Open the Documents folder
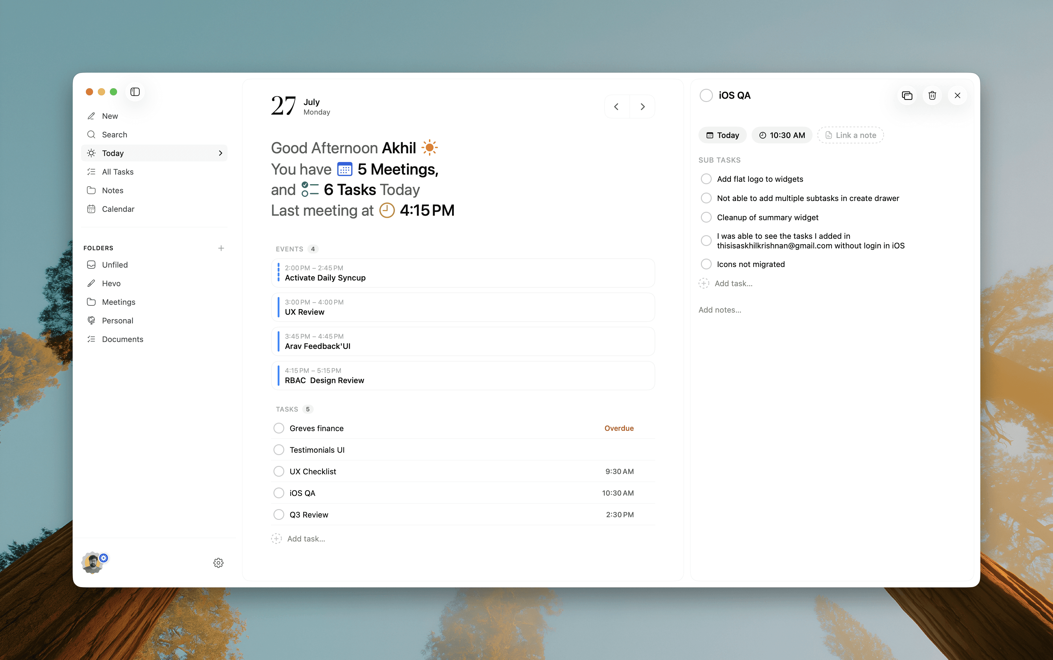Image resolution: width=1053 pixels, height=660 pixels. (x=154, y=339)
